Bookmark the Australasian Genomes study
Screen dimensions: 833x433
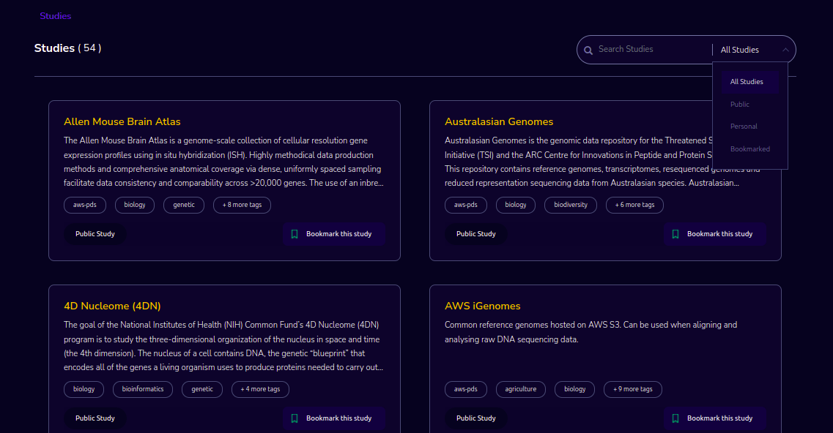point(714,234)
